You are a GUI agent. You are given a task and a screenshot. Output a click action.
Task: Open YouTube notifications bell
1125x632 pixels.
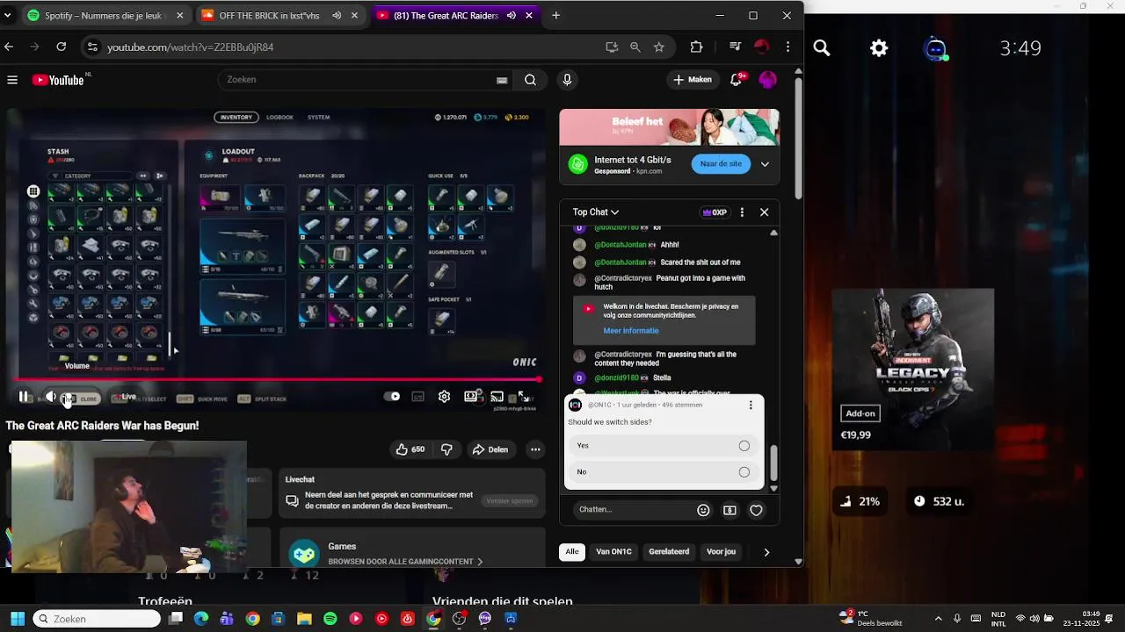pos(737,80)
